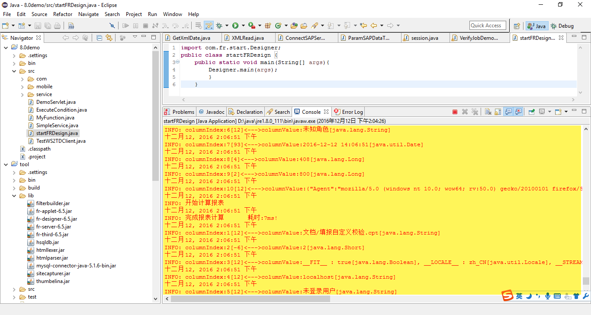Click the Console vertical scrollbar thumb
The image size is (591, 315).
586,281
